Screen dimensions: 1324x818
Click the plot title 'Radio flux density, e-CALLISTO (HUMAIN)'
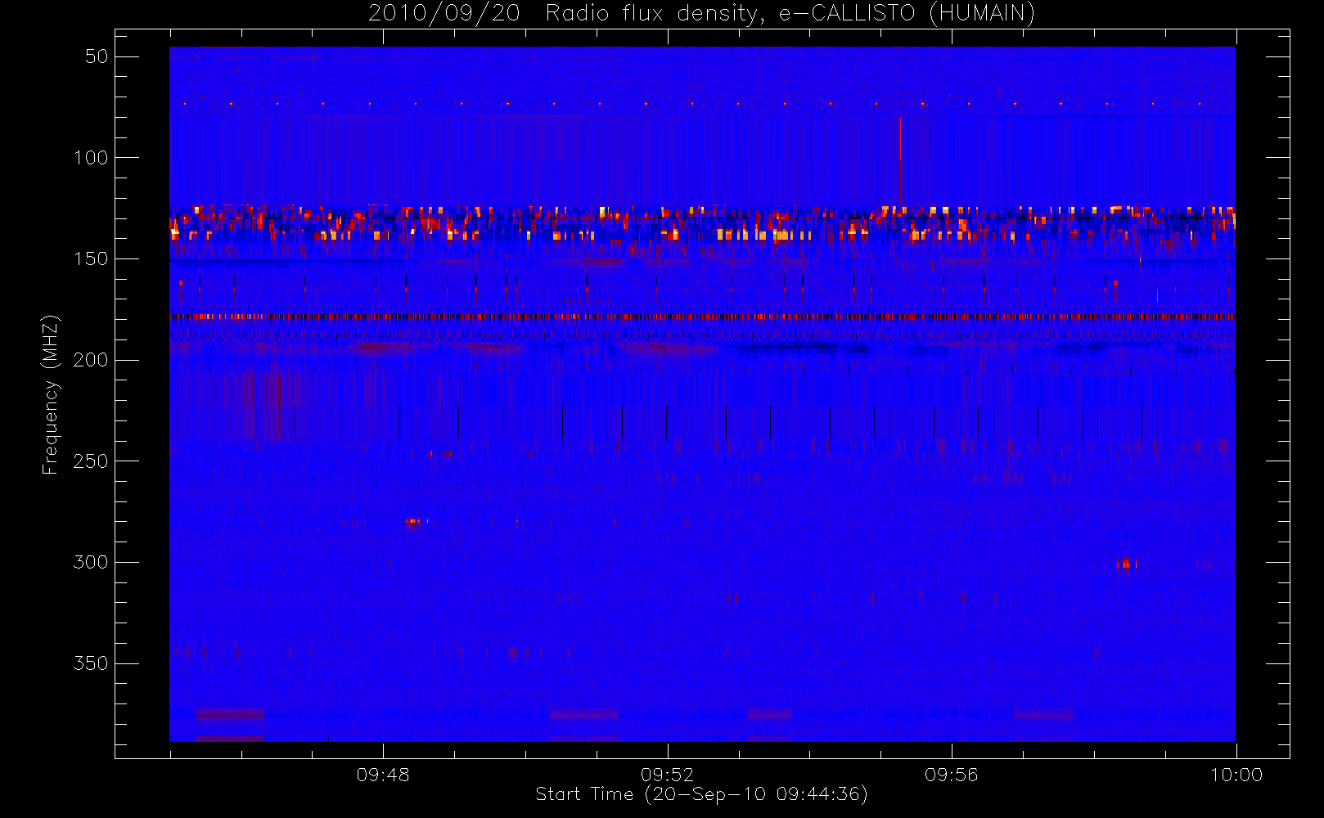tap(790, 13)
